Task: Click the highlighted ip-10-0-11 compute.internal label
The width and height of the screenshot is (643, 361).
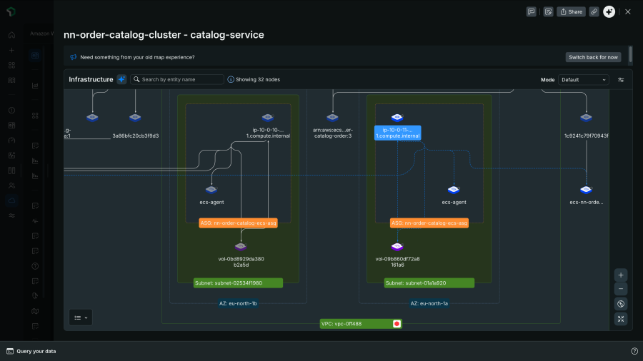Action: (398, 133)
